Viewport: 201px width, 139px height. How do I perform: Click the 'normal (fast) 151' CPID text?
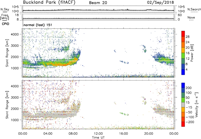click(x=38, y=25)
